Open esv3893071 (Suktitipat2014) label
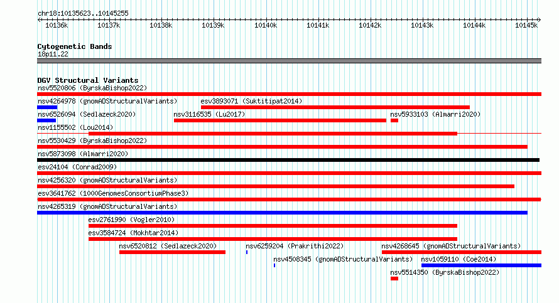This screenshot has width=559, height=303. tap(251, 101)
